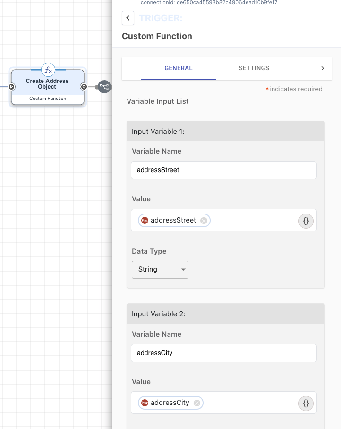
Task: Open the Data Type String dropdown
Action: point(160,269)
